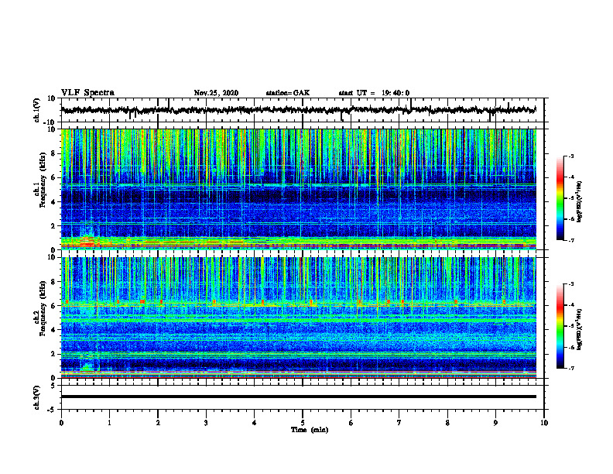Click the "-3" label on ch.2 colorbar
This screenshot has height=474, width=613.
(571, 284)
